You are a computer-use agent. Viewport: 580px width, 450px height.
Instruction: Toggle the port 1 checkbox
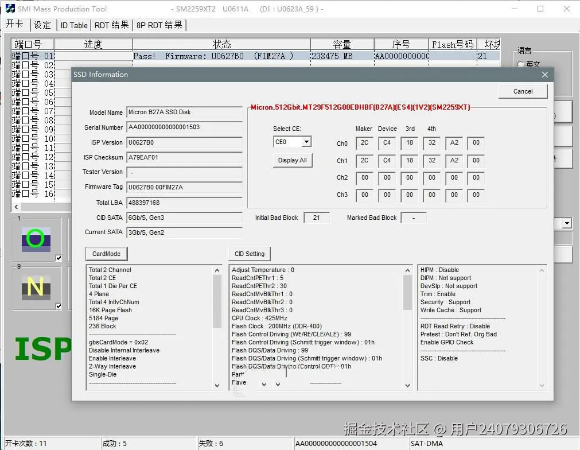point(59,258)
